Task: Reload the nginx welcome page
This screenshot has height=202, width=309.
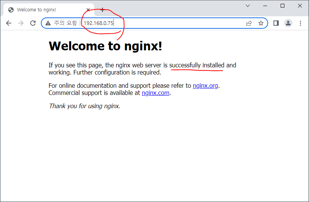Action: click(33, 23)
